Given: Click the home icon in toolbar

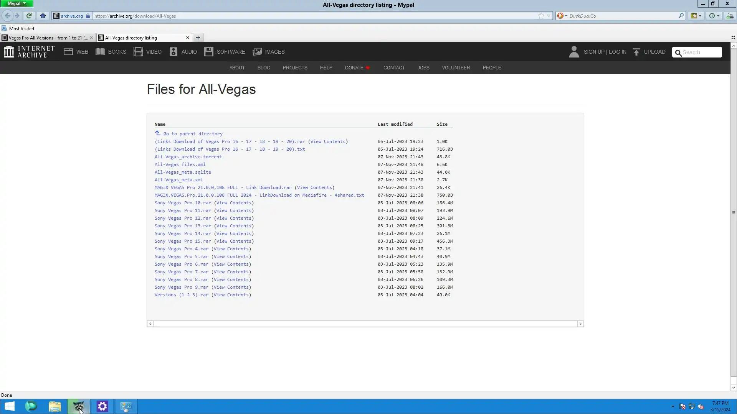Looking at the screenshot, I should [x=43, y=16].
